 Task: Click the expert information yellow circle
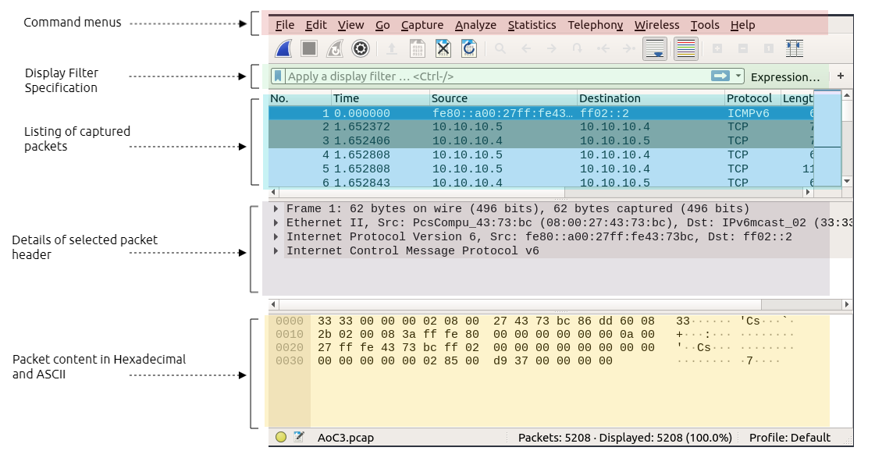[281, 438]
